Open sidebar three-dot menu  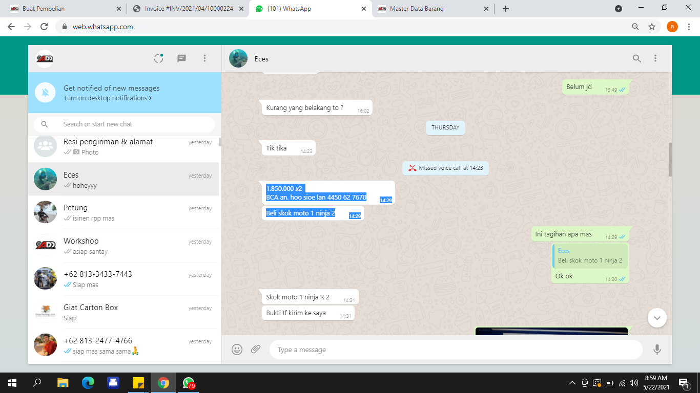pyautogui.click(x=204, y=58)
